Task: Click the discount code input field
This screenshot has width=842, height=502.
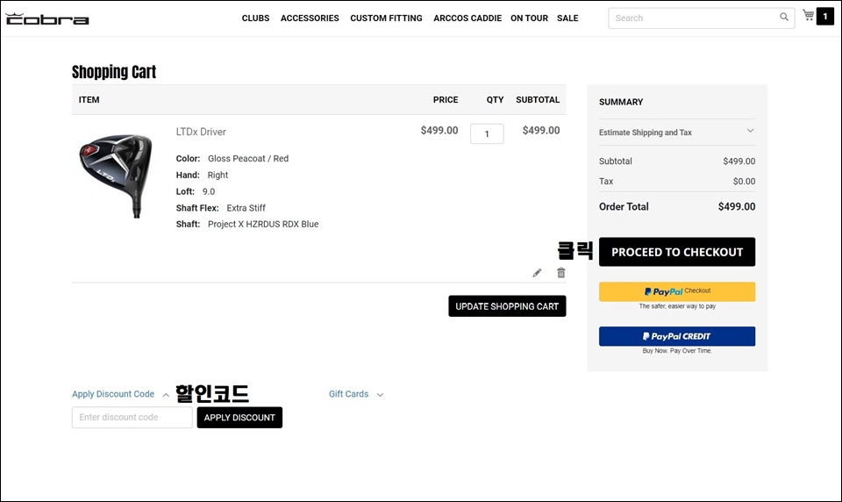Action: [x=132, y=418]
